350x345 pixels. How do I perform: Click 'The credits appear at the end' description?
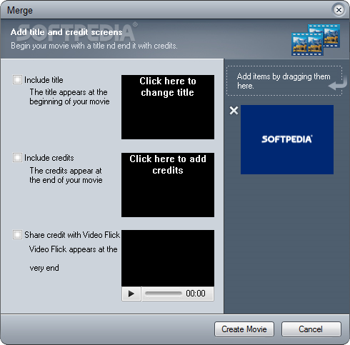tap(66, 175)
